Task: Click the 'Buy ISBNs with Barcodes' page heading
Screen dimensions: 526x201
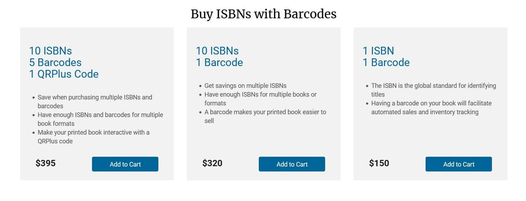Action: (263, 14)
